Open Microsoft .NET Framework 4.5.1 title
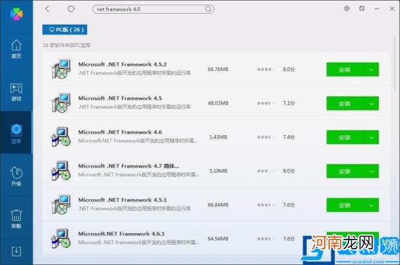This screenshot has height=265, width=400. pos(122,200)
